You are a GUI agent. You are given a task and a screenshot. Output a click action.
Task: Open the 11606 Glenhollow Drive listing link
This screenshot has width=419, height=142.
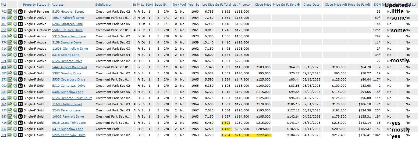(x=70, y=49)
